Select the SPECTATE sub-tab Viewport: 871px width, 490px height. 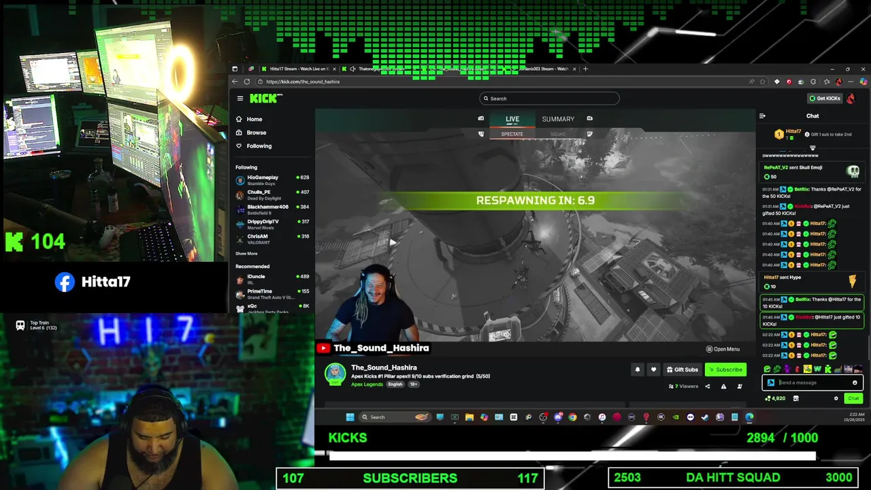pos(512,134)
